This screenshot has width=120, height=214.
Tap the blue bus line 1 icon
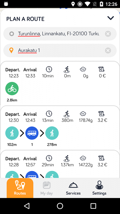click(x=32, y=133)
